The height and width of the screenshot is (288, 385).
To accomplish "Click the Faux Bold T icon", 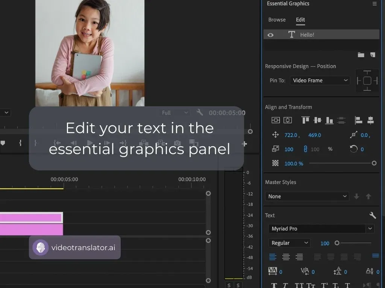I will 274,285.
